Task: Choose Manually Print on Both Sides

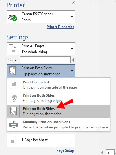Action: [58, 124]
